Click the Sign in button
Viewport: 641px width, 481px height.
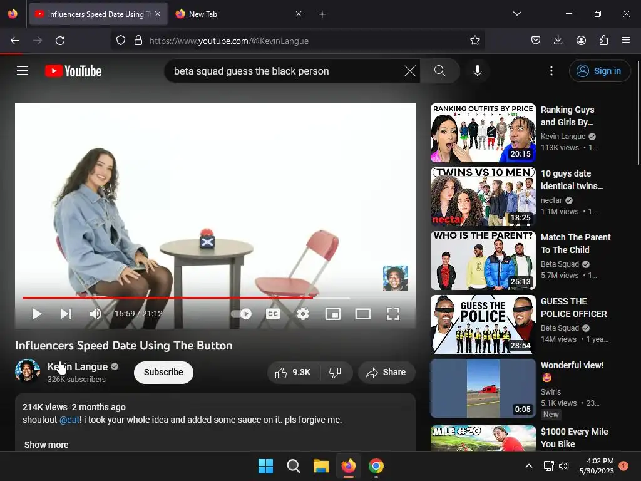coord(599,71)
